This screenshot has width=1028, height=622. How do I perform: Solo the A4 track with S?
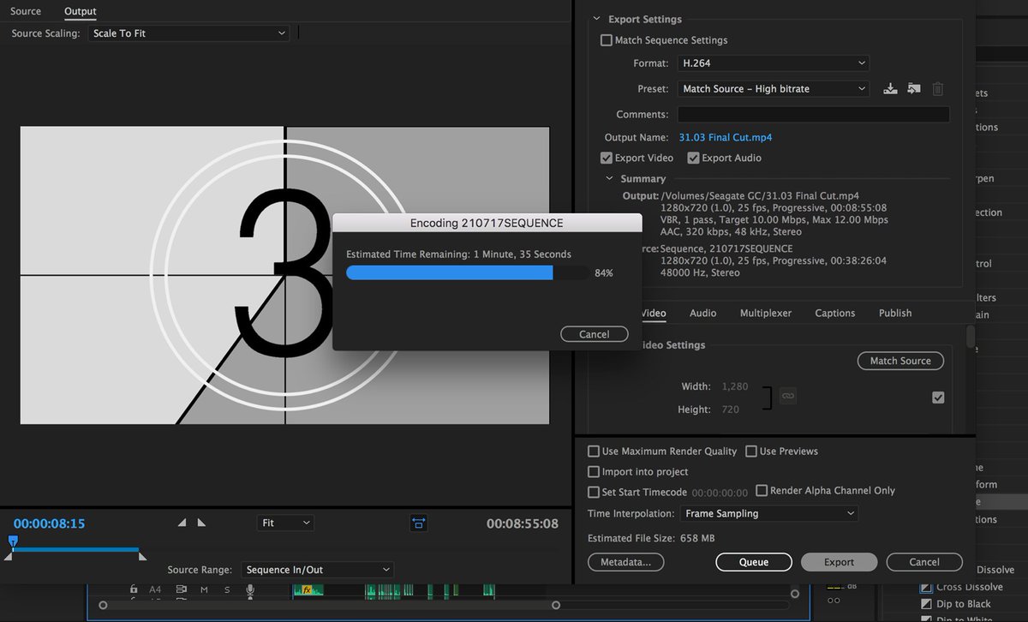[x=227, y=589]
